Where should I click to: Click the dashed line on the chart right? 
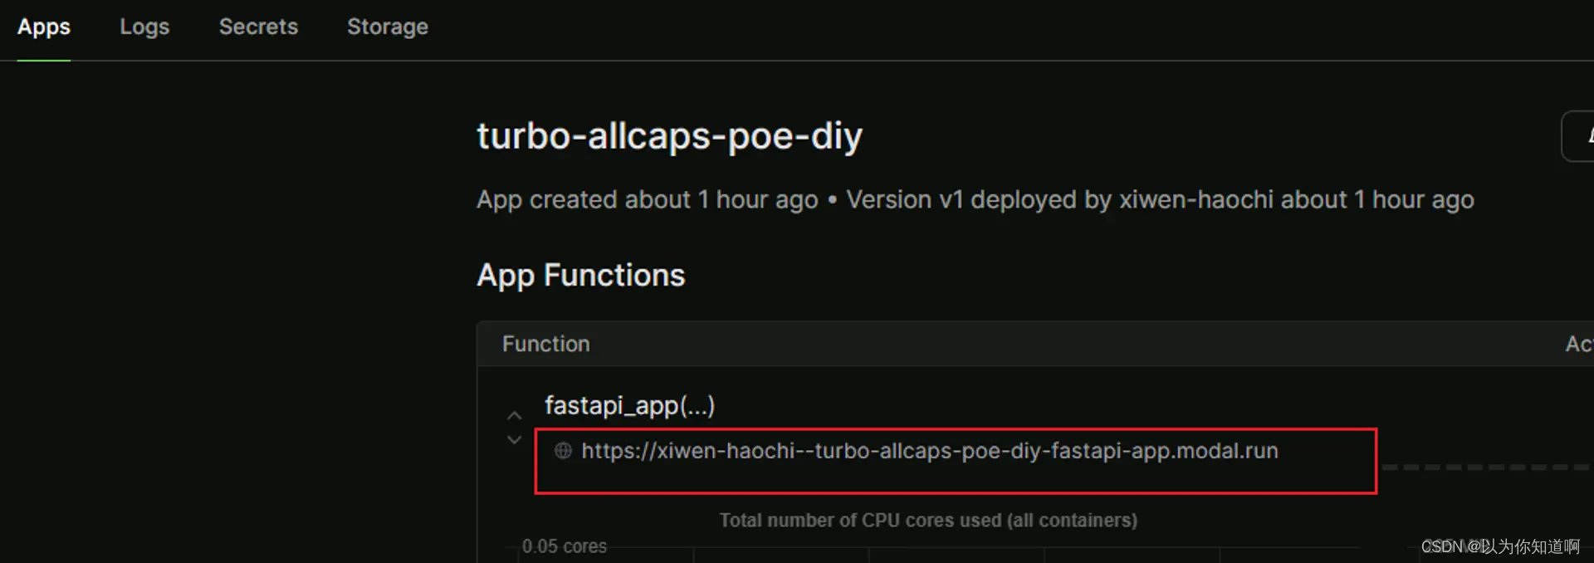pos(1486,467)
